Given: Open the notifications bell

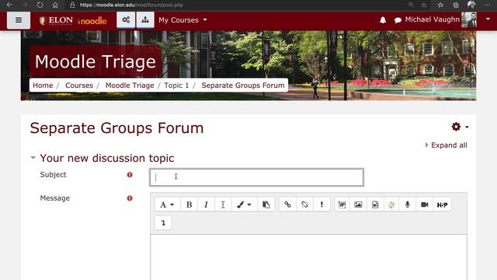Looking at the screenshot, I should click(x=383, y=20).
